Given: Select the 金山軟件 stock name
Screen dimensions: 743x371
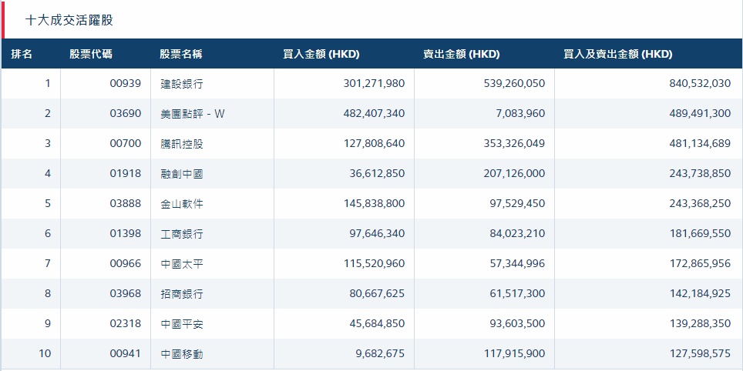Looking at the screenshot, I should click(182, 204).
